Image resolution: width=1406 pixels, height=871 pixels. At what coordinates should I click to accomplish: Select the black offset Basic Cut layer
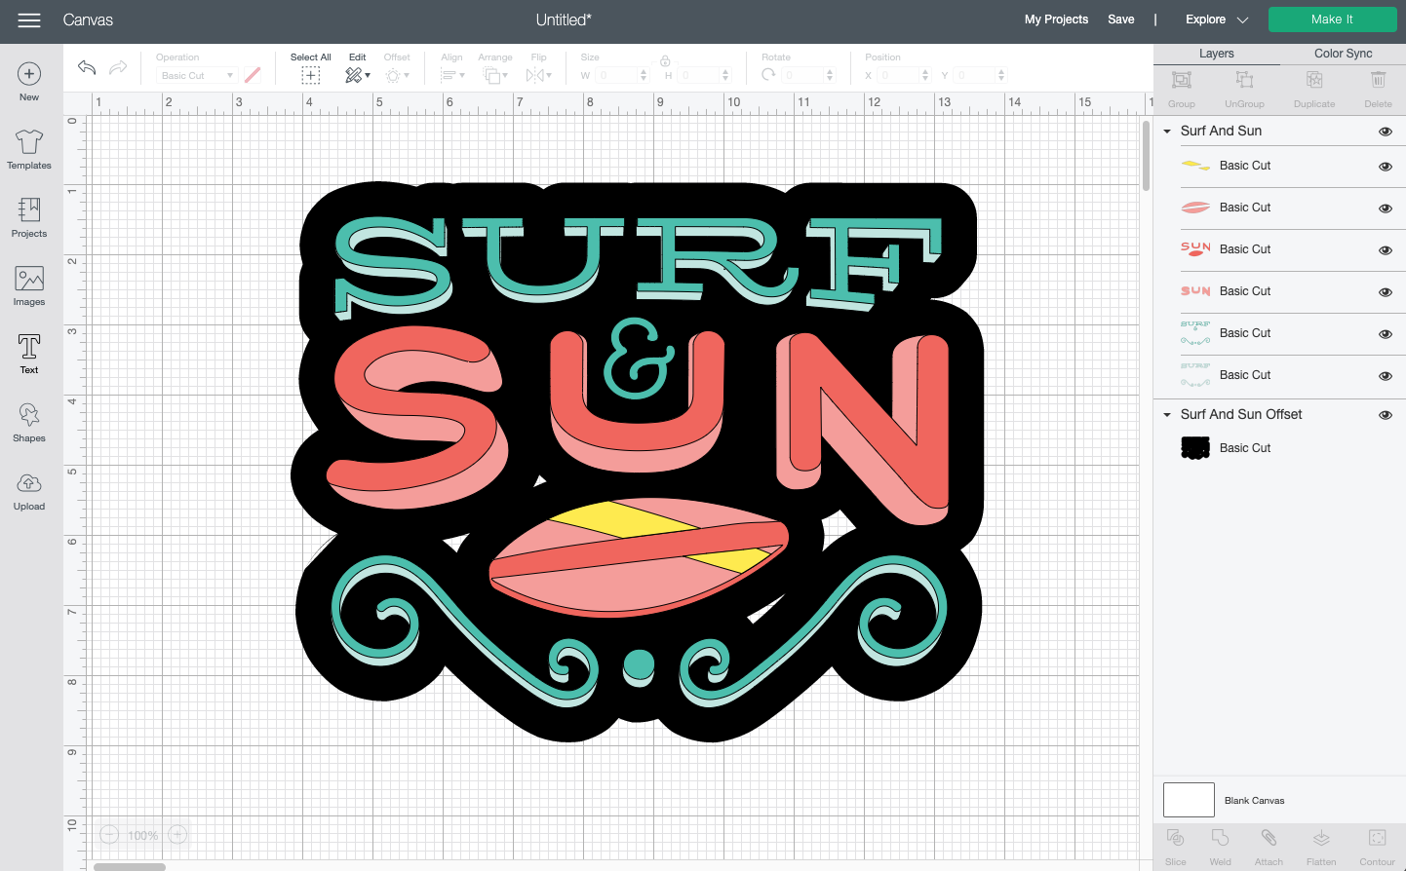pyautogui.click(x=1279, y=448)
